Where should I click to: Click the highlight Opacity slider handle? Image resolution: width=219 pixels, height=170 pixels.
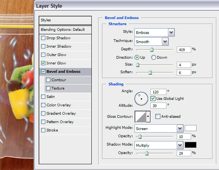[x=140, y=136]
